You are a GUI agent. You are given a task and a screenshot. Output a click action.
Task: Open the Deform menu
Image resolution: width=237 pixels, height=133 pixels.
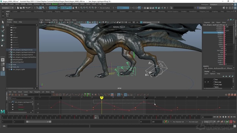pyautogui.click(x=68, y=4)
